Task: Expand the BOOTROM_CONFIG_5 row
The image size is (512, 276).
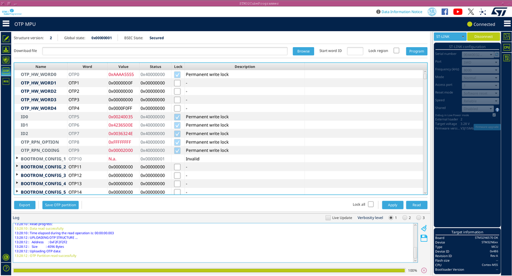Action: pyautogui.click(x=17, y=192)
